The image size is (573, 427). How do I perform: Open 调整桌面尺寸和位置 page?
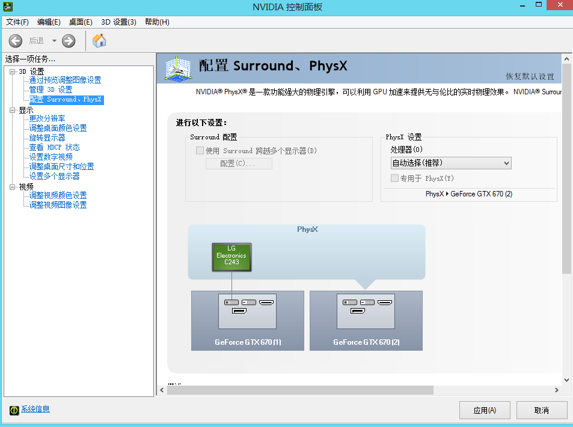(x=61, y=166)
